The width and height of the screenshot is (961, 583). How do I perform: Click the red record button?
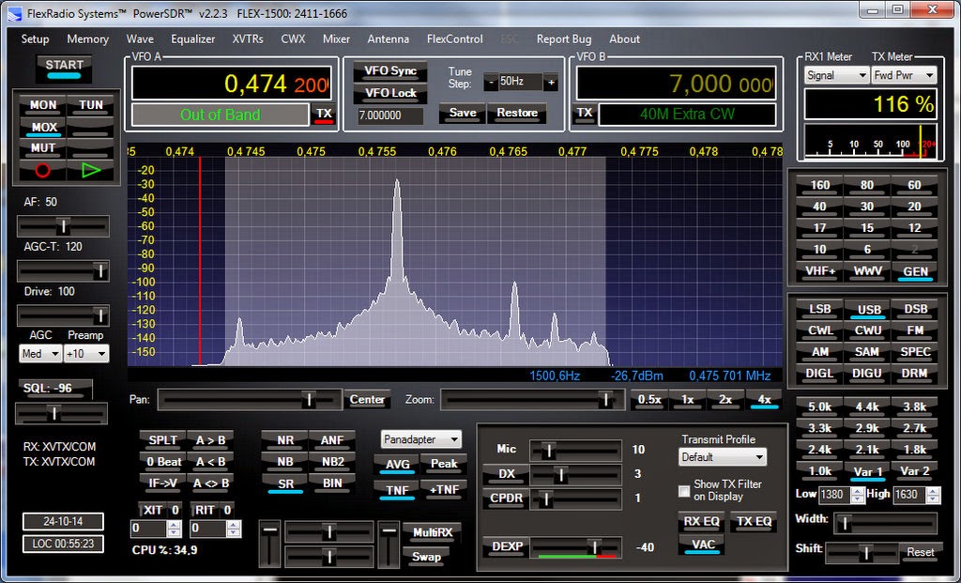tap(42, 170)
